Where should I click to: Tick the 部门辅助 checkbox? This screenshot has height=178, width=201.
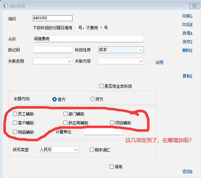[x=66, y=114]
